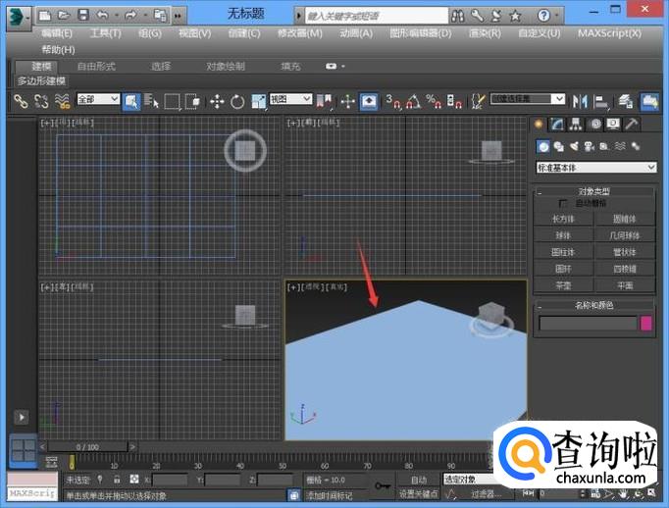Click the Mirror tool icon

(579, 101)
